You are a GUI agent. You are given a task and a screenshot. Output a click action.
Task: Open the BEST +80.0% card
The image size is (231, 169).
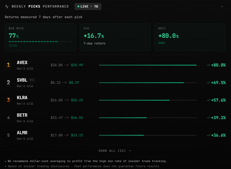190,37
